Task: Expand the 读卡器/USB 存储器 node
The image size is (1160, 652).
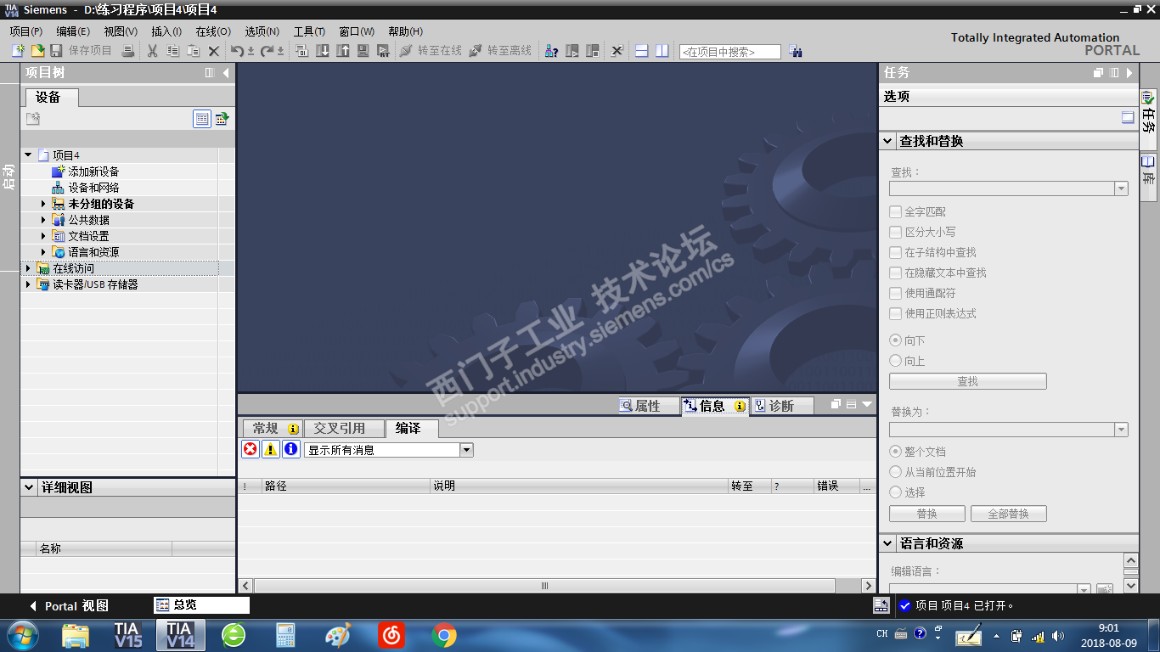Action: pos(28,284)
